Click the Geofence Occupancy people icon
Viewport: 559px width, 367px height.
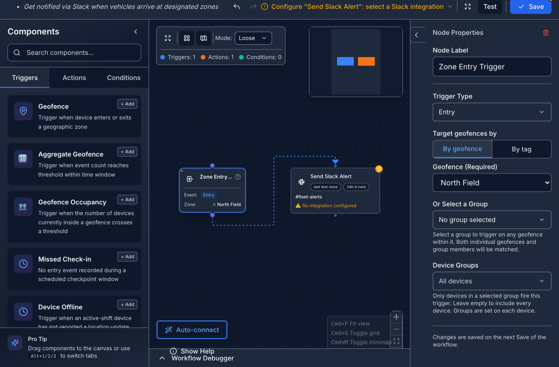pos(23,207)
